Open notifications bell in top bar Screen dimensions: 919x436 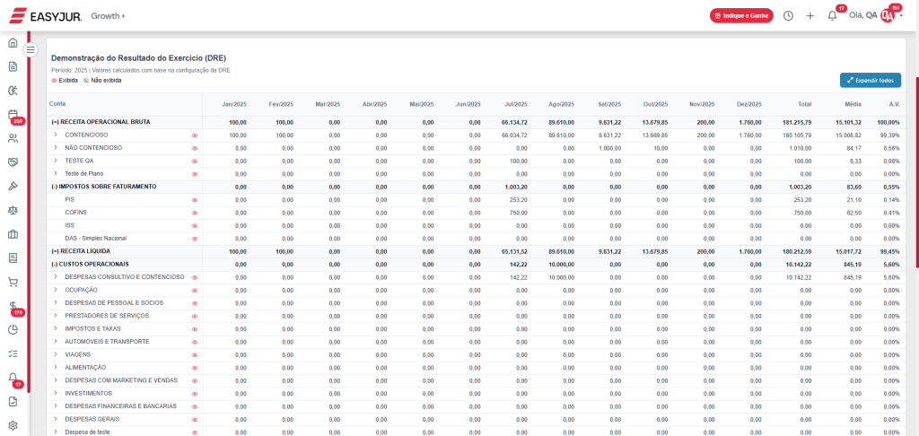pos(832,15)
